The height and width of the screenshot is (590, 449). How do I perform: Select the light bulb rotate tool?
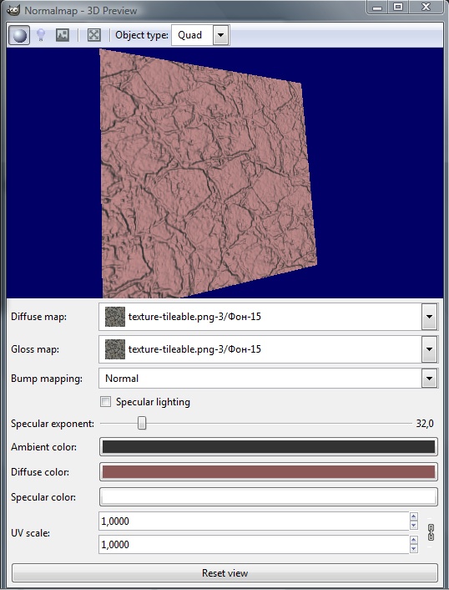pos(41,35)
